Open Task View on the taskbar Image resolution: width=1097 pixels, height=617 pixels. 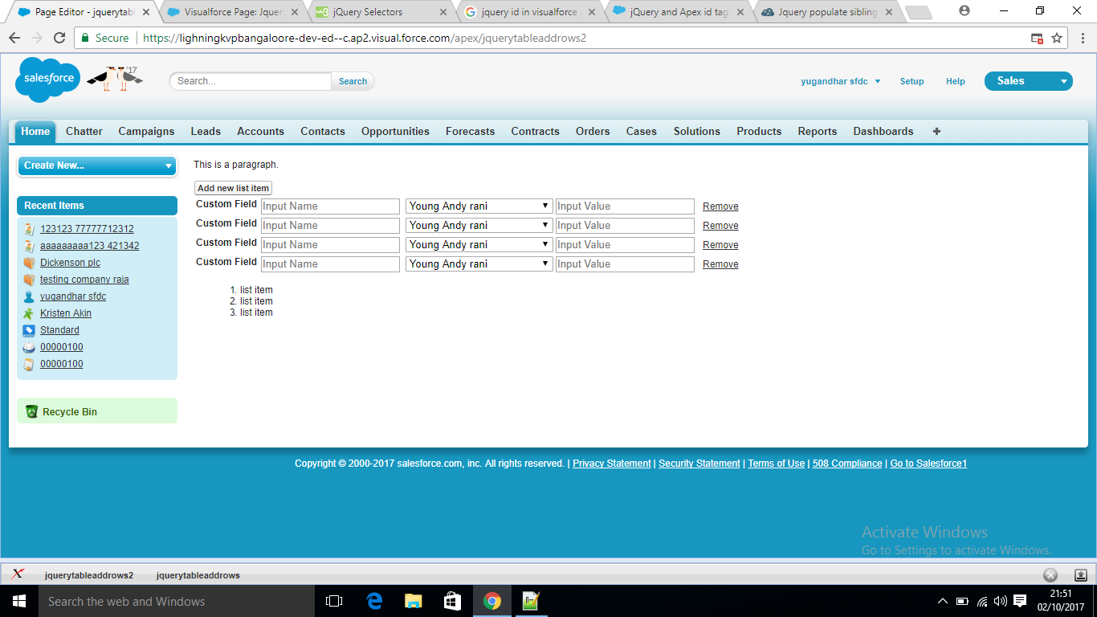(x=334, y=601)
